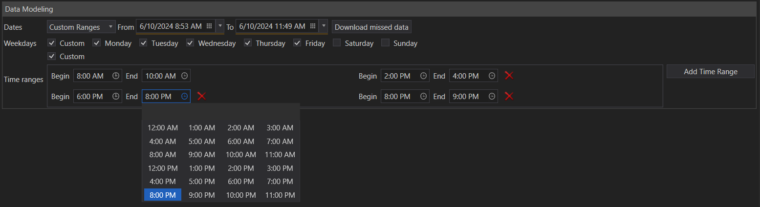The image size is (760, 207).
Task: Open the calendar icon in the From date field
Action: [209, 26]
